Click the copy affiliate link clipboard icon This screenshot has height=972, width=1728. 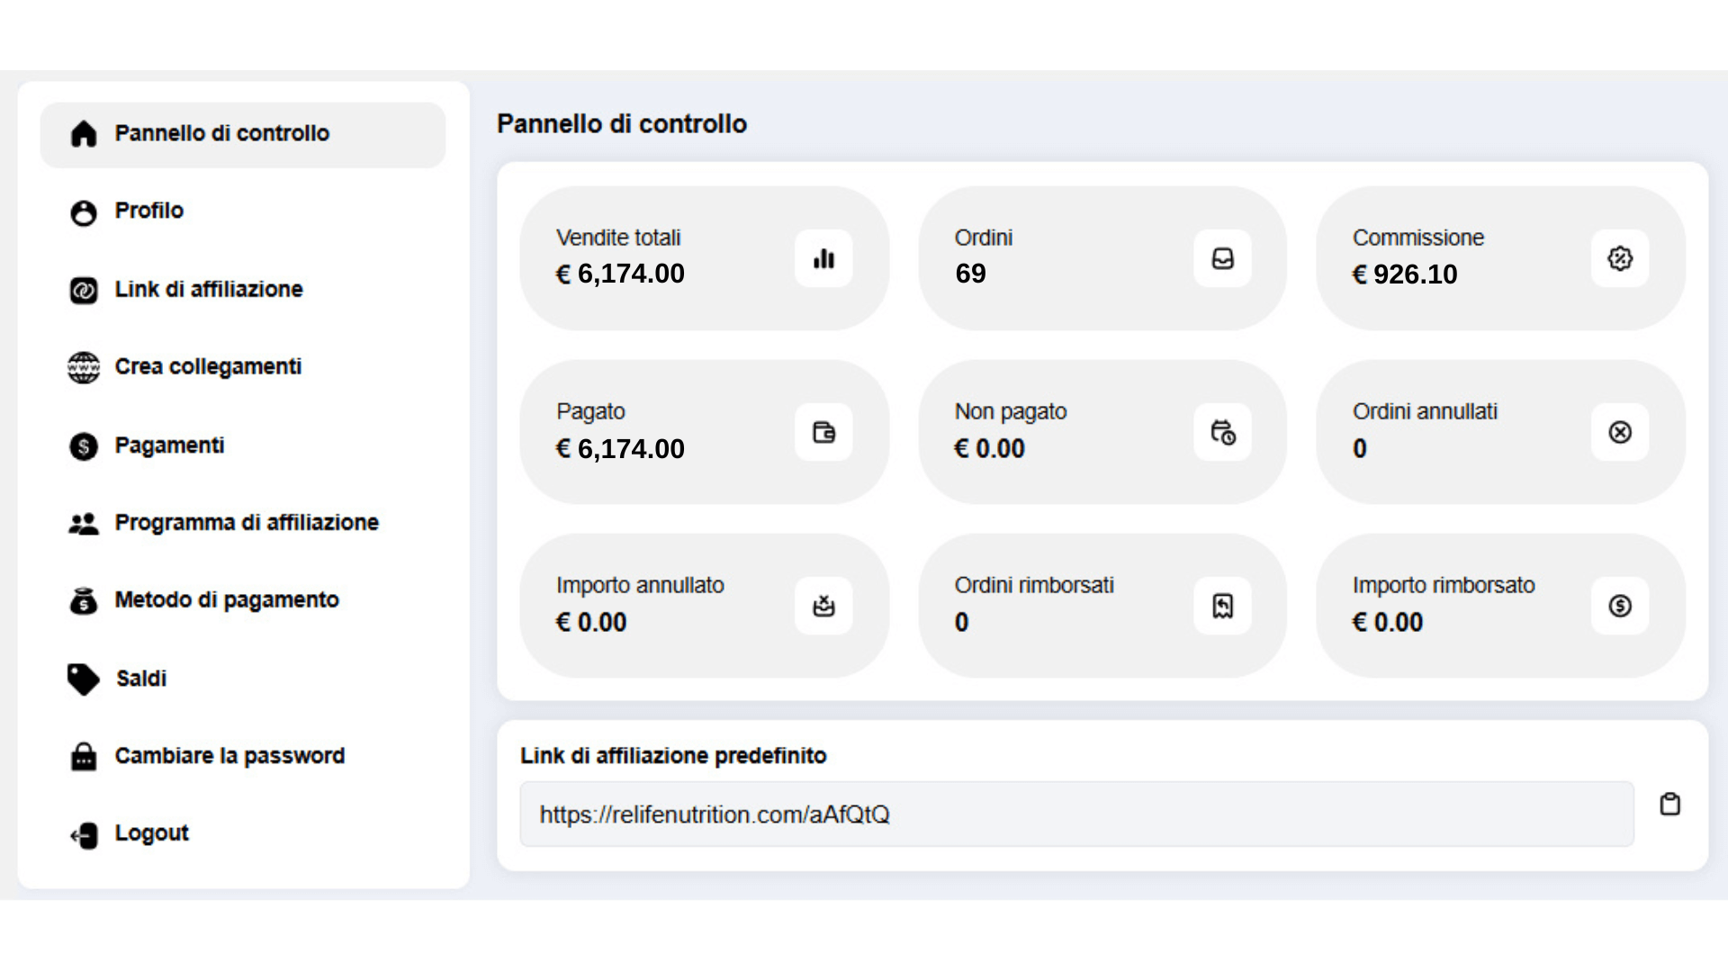tap(1669, 804)
